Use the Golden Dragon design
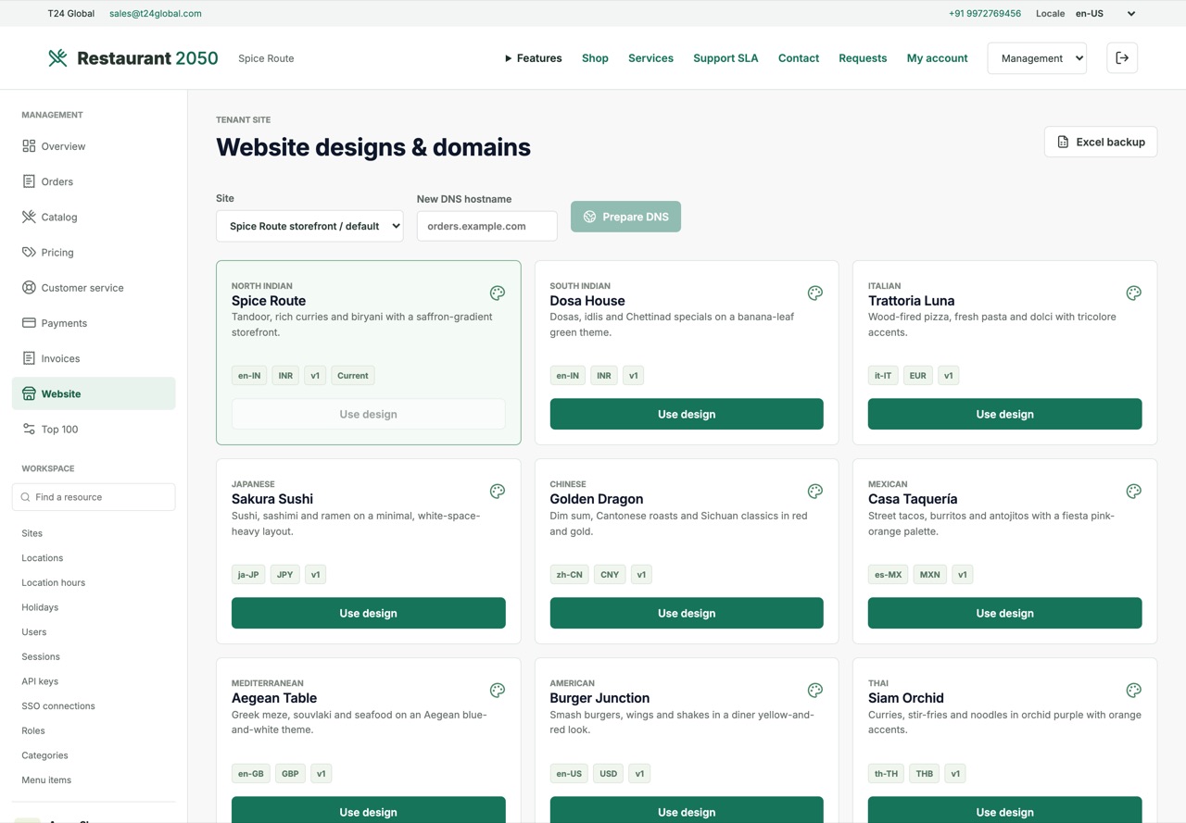 point(687,613)
